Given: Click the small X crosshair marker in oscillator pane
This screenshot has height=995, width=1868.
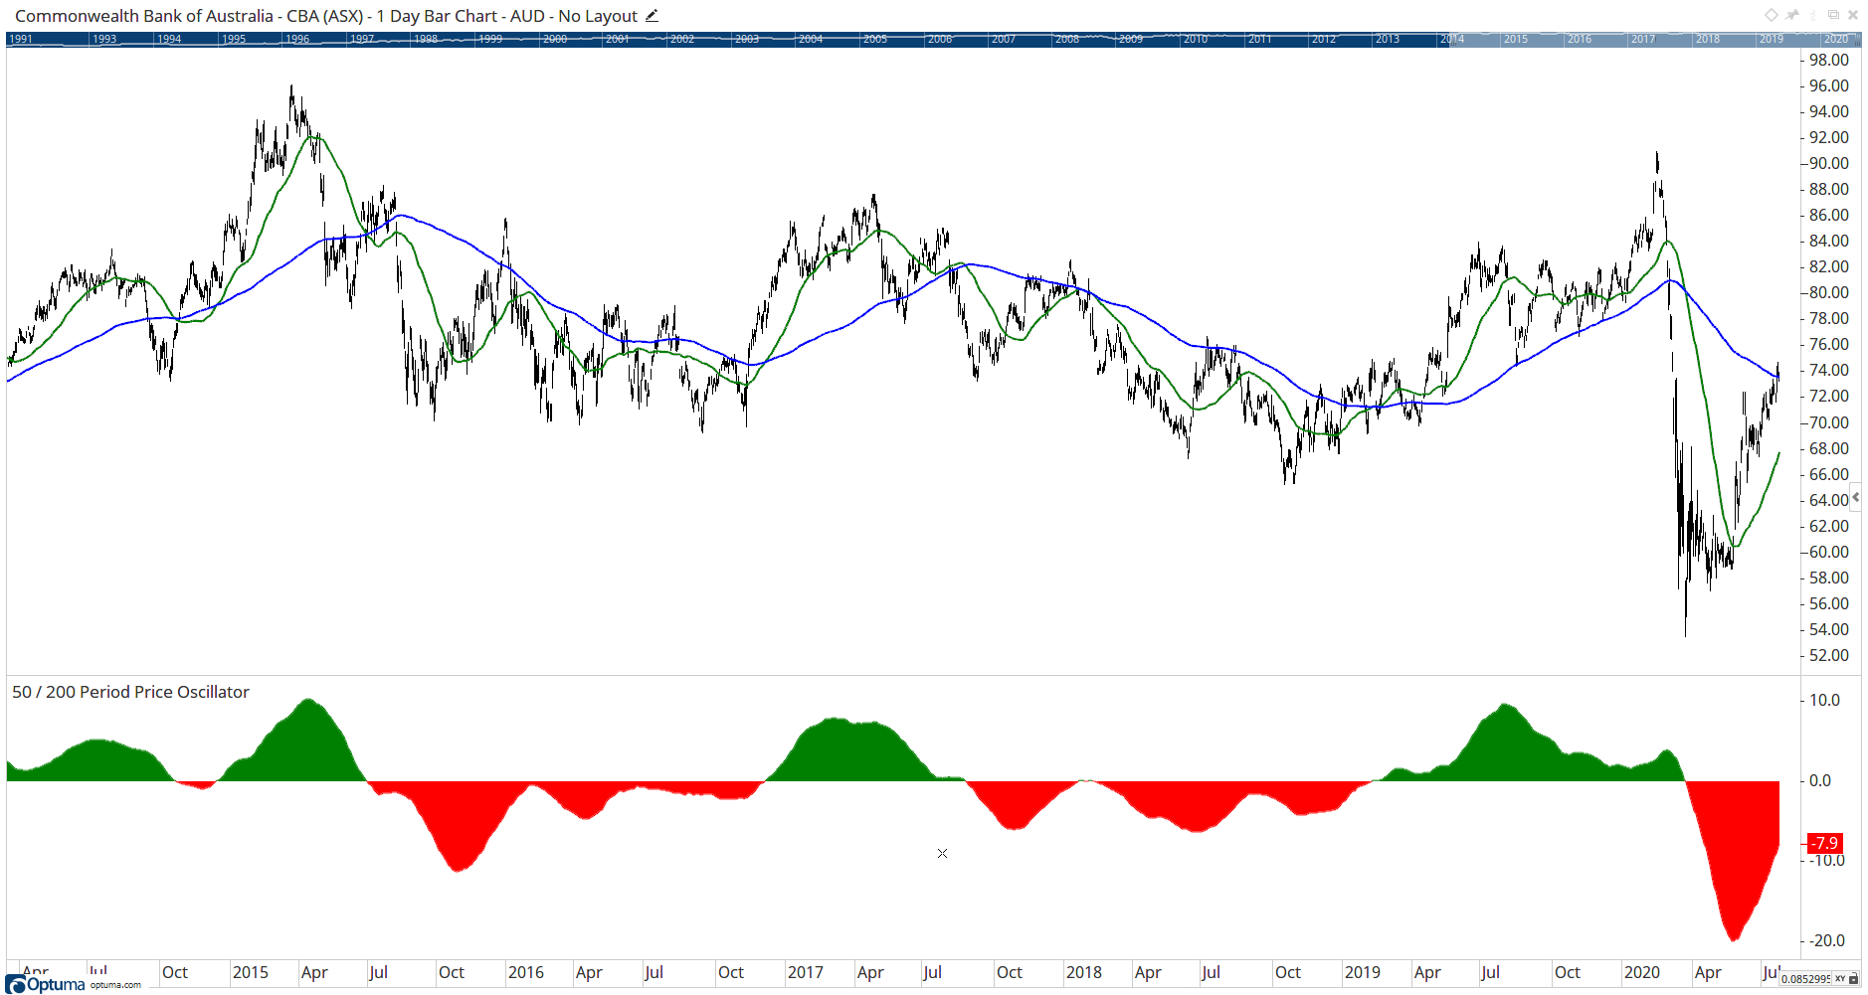Looking at the screenshot, I should (942, 853).
